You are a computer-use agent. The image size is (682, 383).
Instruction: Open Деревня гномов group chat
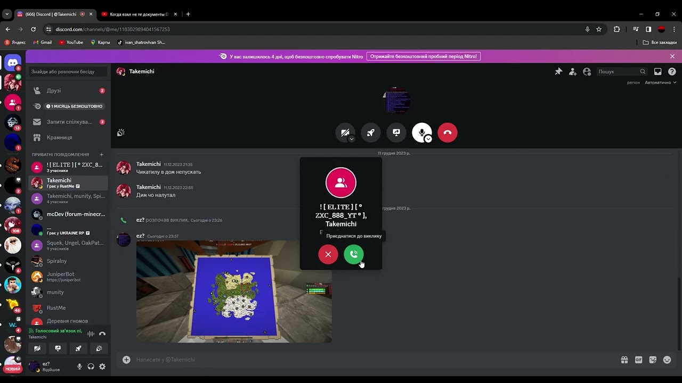[x=68, y=321]
